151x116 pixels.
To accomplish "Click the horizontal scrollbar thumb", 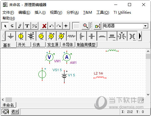I will click(9, 100).
